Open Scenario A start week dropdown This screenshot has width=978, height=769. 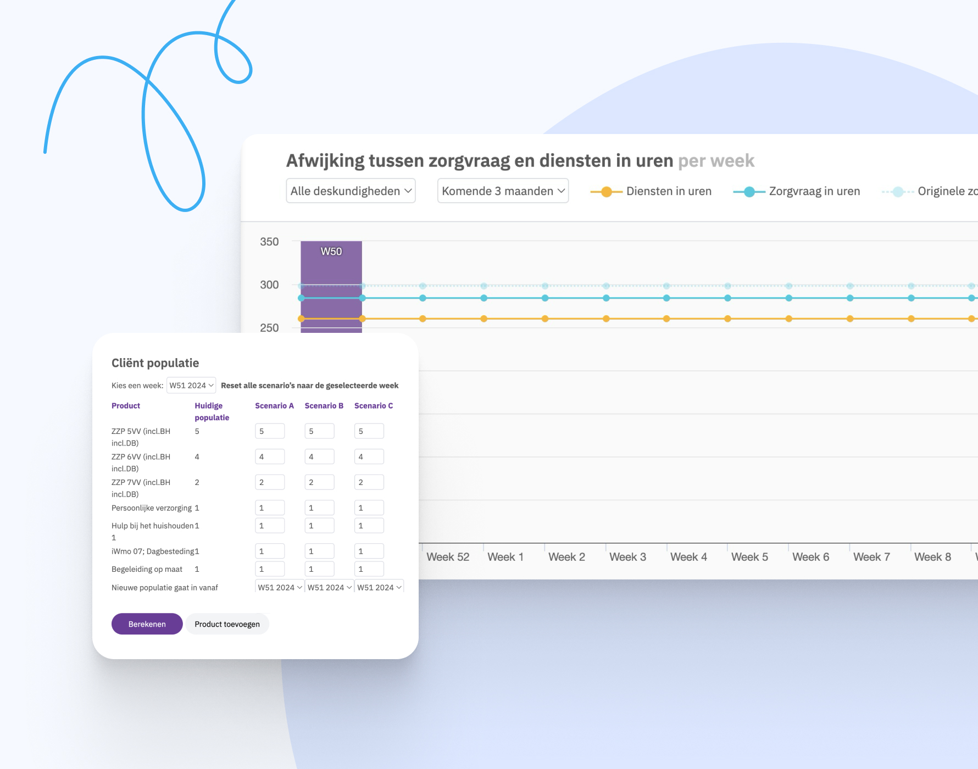280,587
